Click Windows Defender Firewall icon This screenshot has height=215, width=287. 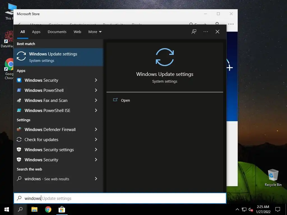19,129
